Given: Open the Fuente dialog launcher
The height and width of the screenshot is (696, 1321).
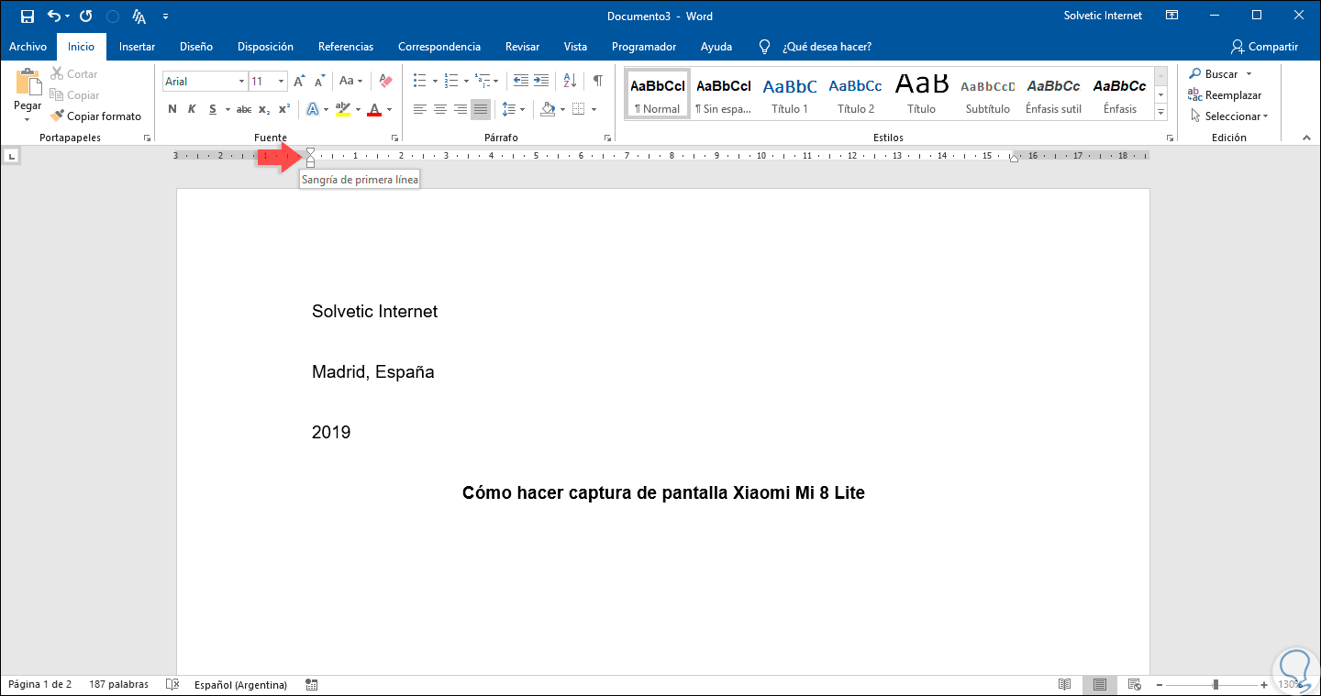Looking at the screenshot, I should [x=395, y=138].
